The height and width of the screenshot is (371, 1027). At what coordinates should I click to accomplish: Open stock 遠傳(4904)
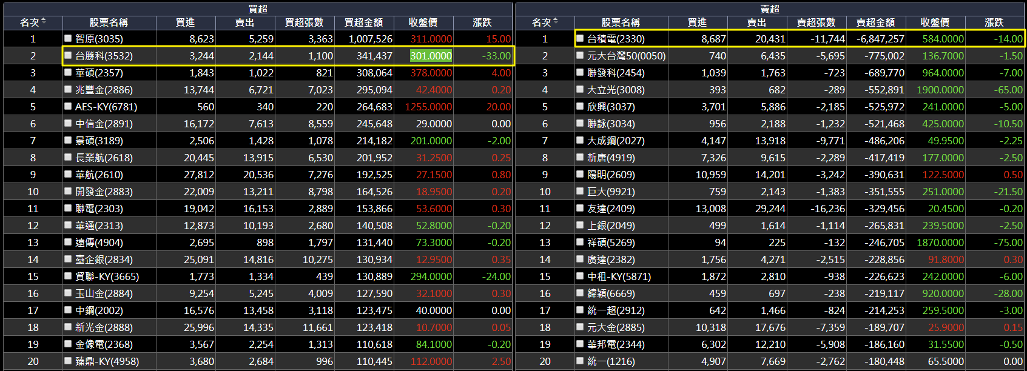click(99, 242)
